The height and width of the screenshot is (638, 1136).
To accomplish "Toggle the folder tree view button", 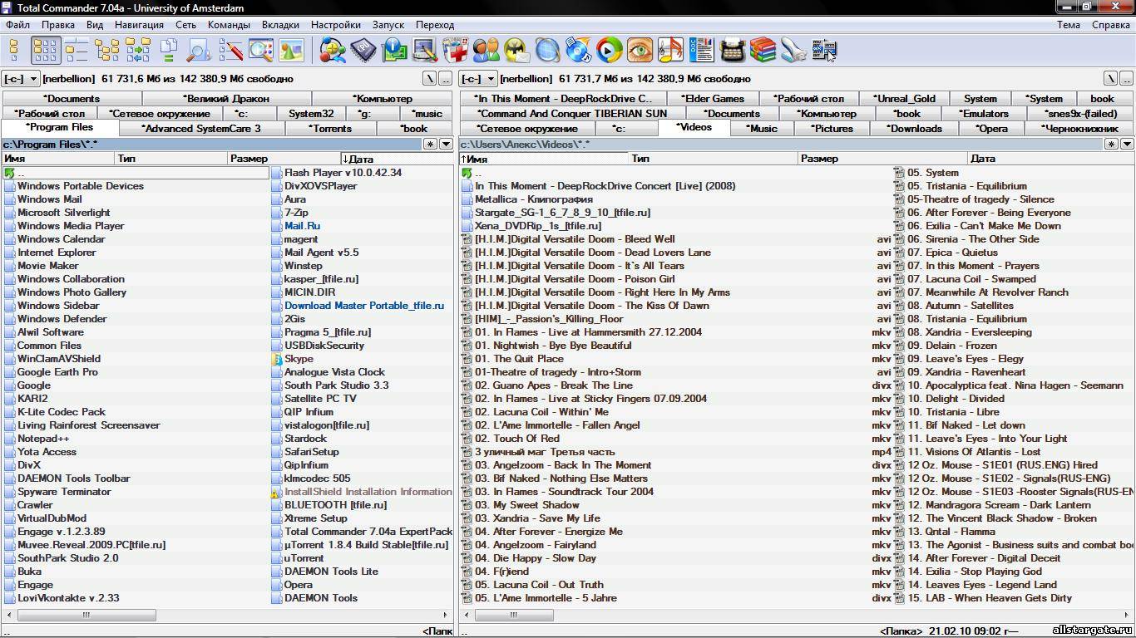I will pos(106,51).
